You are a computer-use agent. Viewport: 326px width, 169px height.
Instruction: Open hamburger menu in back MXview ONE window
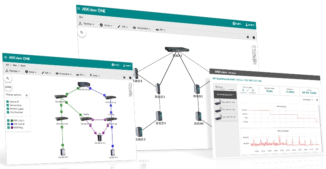coord(78,9)
